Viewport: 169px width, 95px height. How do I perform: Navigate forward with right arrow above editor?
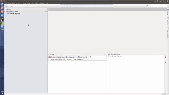(x=51, y=9)
